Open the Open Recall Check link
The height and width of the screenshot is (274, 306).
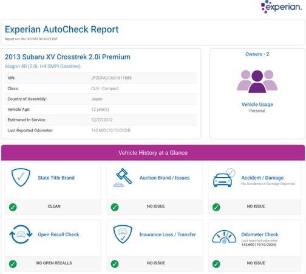pos(58,234)
